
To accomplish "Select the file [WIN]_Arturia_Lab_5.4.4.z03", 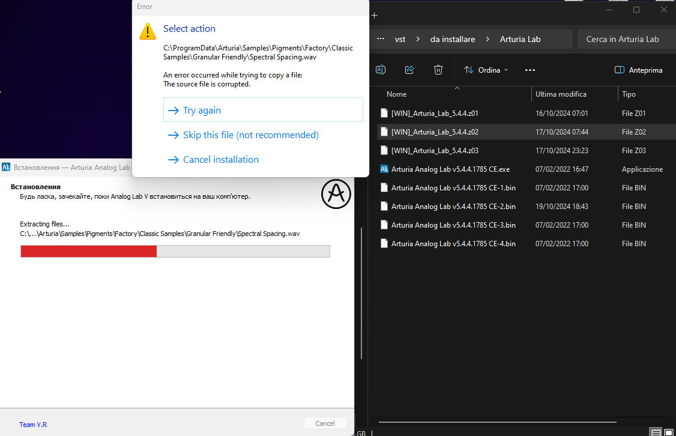I will (435, 151).
